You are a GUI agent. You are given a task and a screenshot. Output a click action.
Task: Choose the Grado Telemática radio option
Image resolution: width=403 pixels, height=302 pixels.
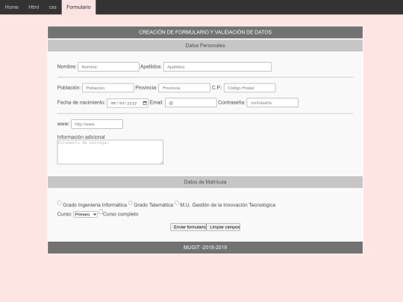click(131, 203)
